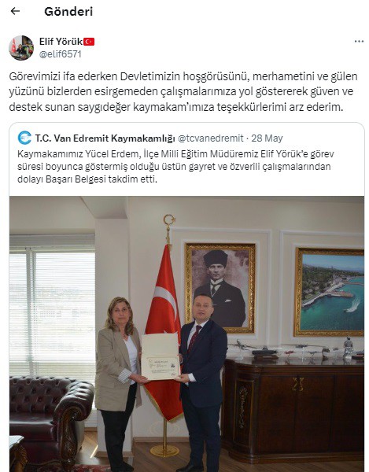Go back using the arrow icon
Image resolution: width=369 pixels, height=472 pixels.
15,11
